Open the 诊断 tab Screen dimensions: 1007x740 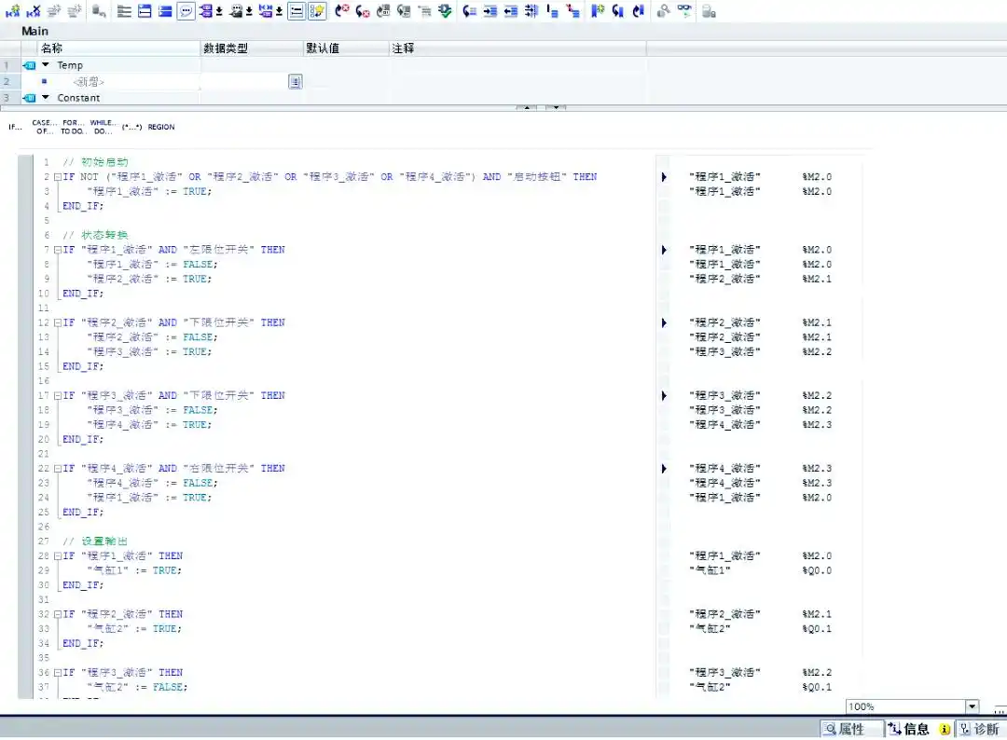point(979,729)
